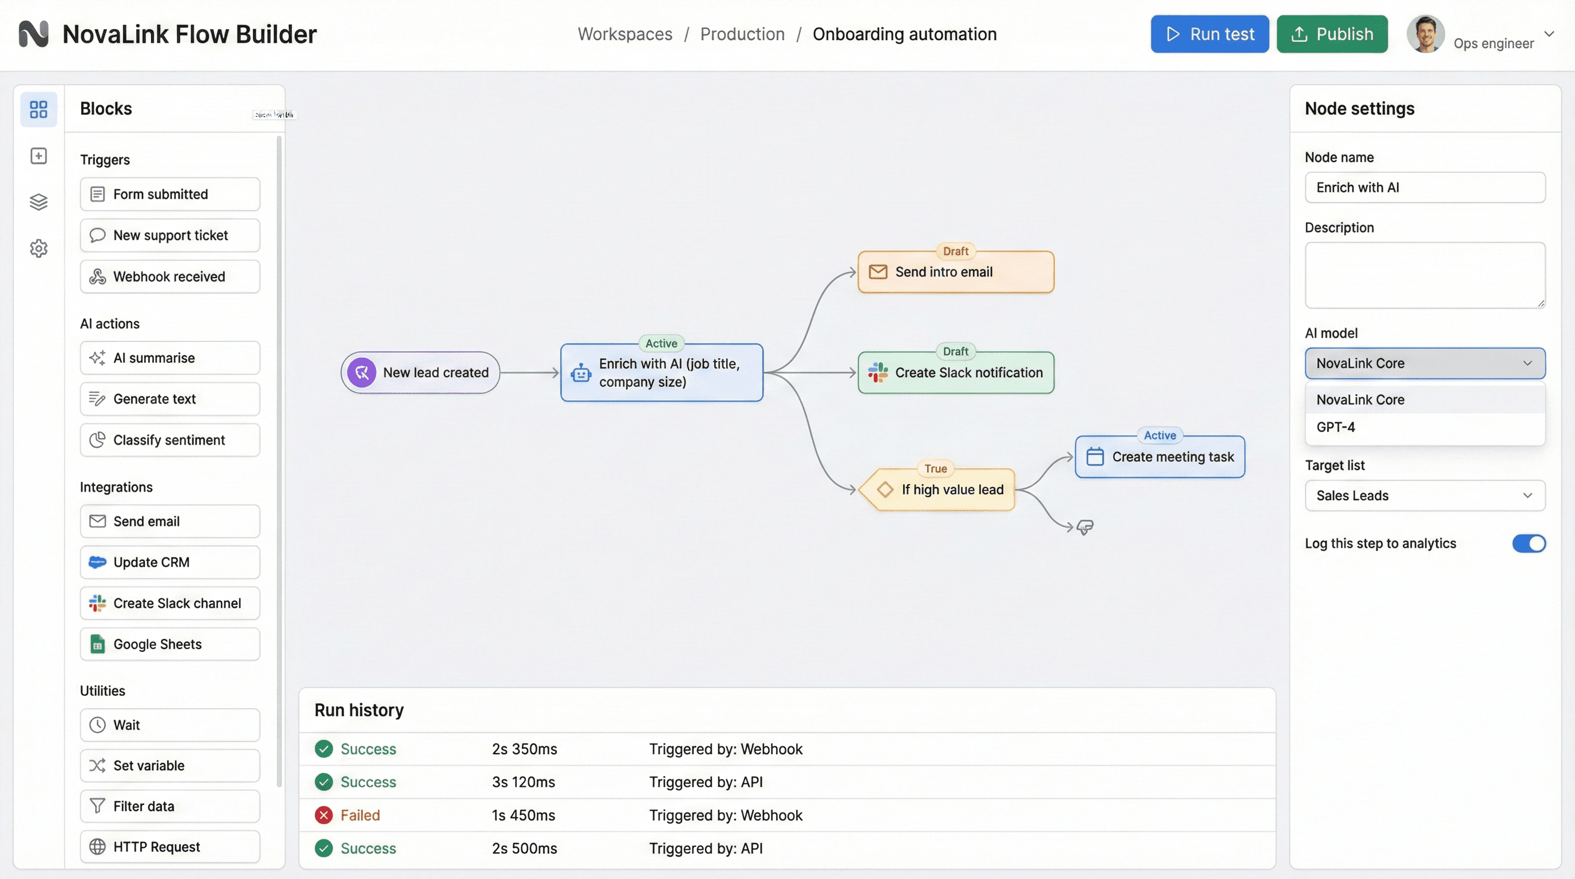Expand the Target list dropdown showing Sales Leads
The image size is (1575, 879).
pyautogui.click(x=1424, y=495)
